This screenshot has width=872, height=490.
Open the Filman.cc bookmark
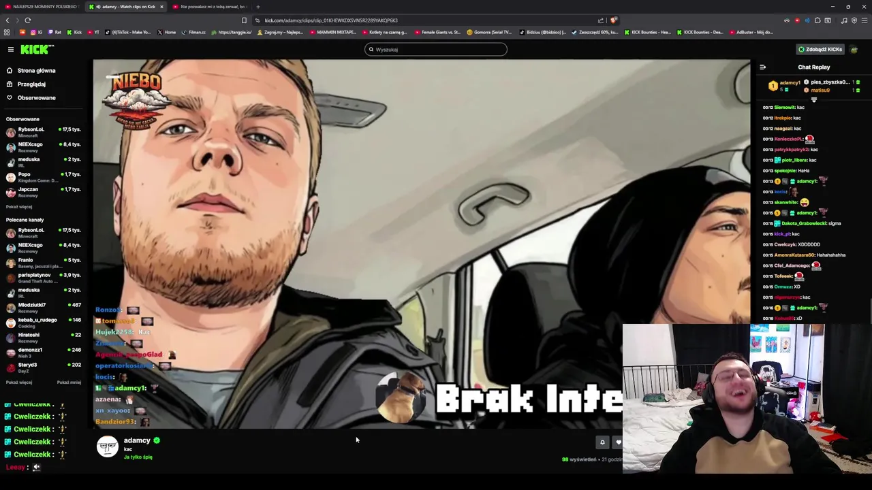coord(193,32)
